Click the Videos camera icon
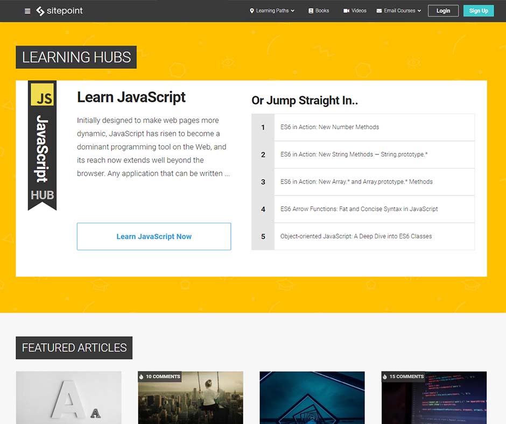Image resolution: width=506 pixels, height=424 pixels. coord(346,11)
